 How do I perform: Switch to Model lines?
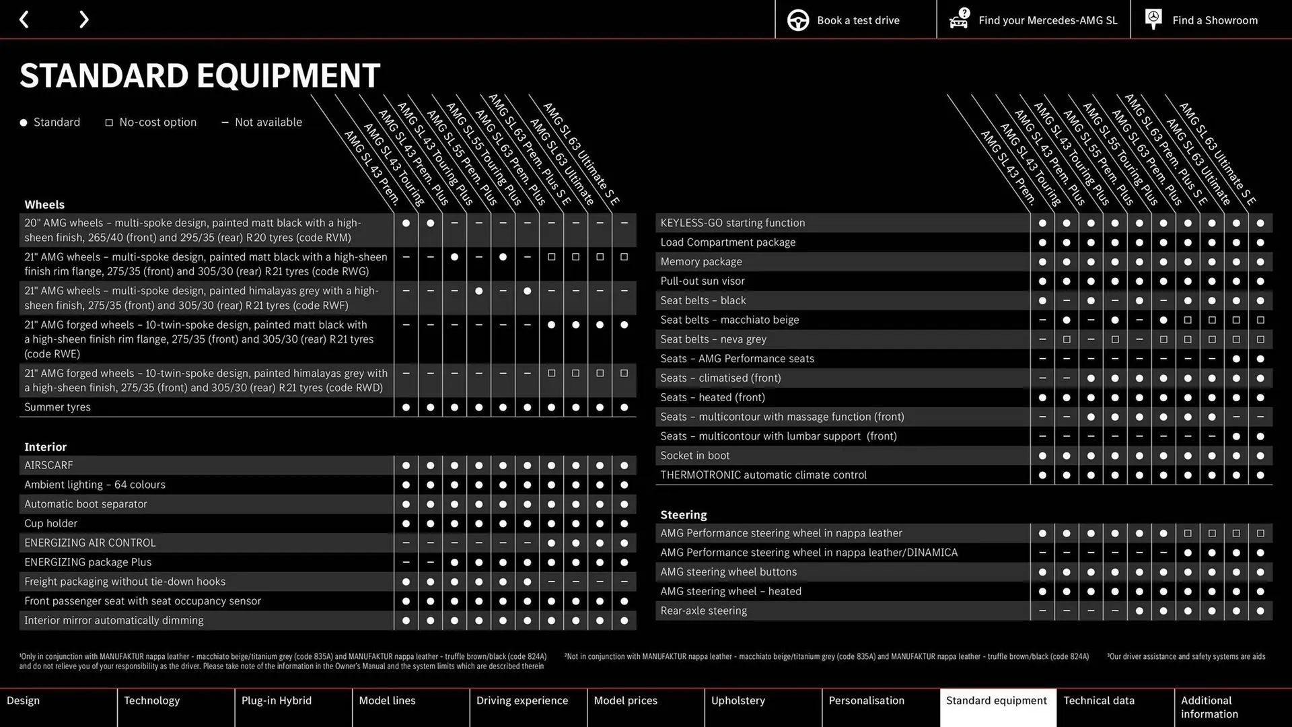[x=387, y=700]
